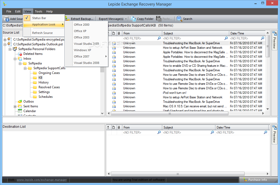Select the Windows XP look
The height and width of the screenshot is (185, 280).
click(x=82, y=50)
